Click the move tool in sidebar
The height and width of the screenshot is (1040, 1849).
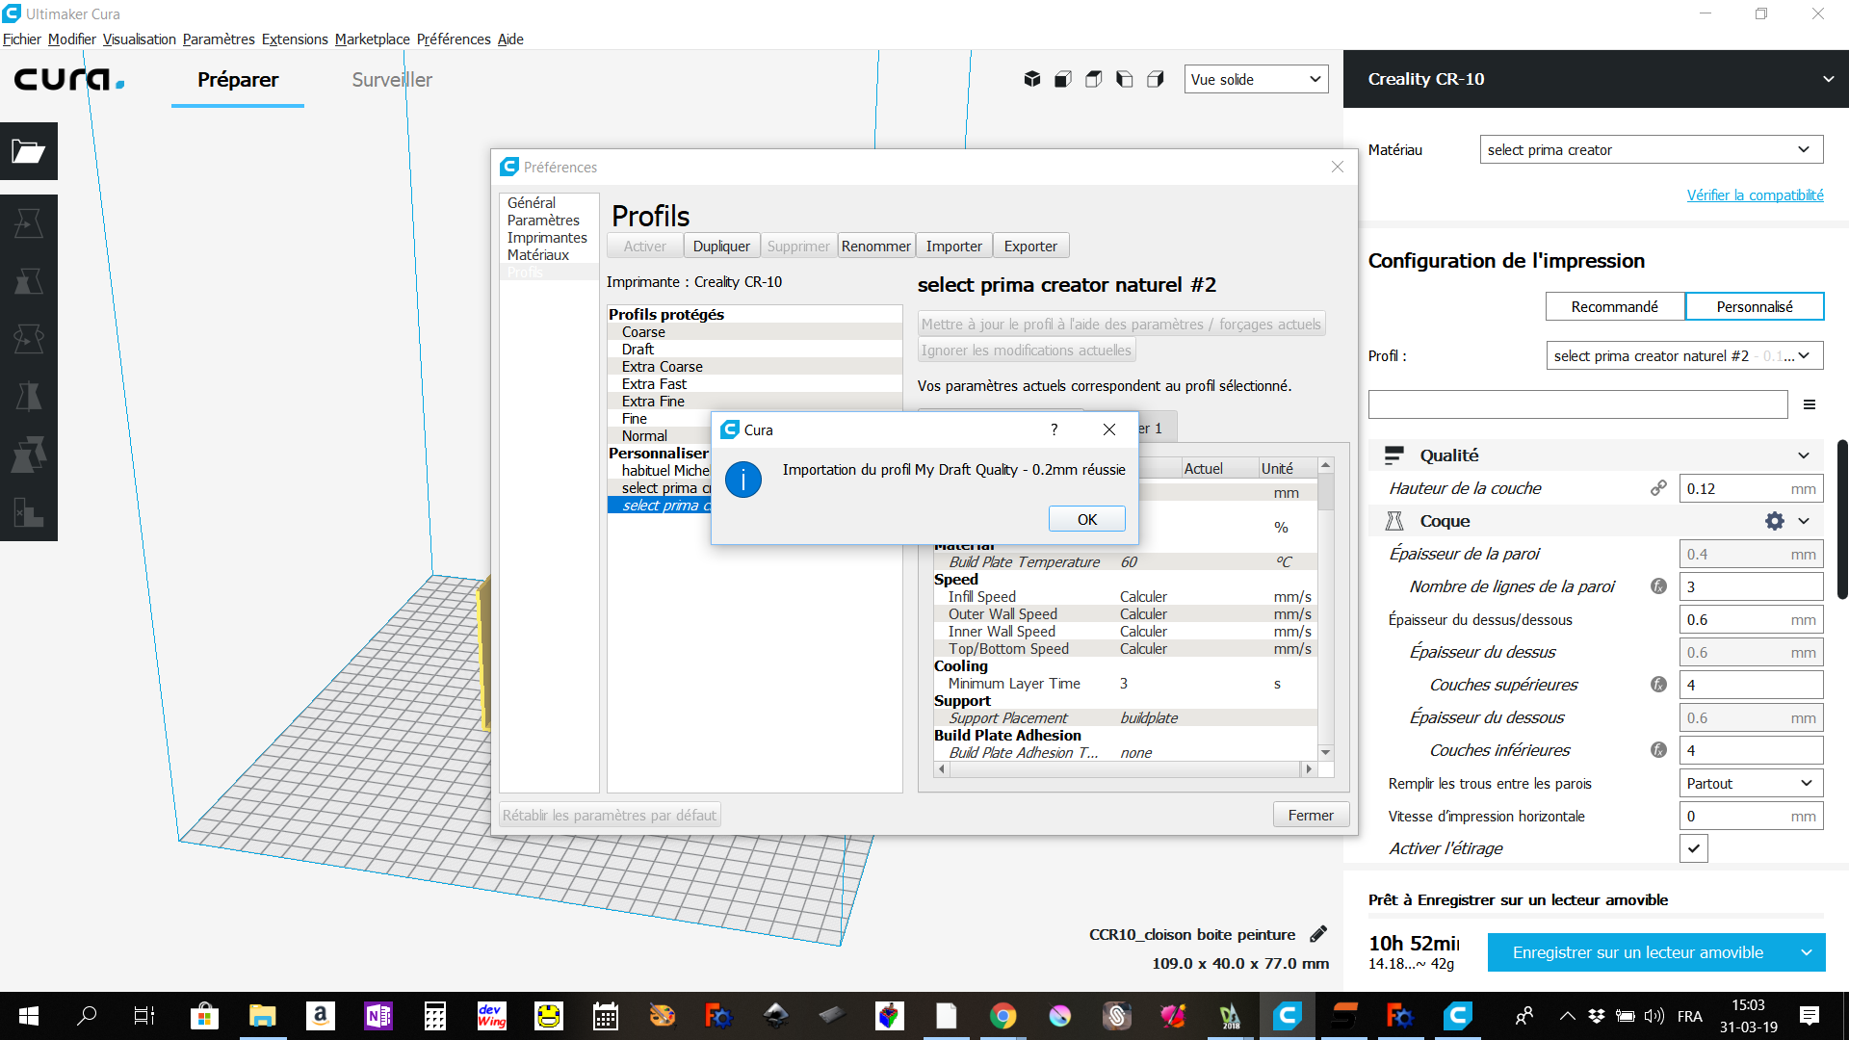click(29, 223)
